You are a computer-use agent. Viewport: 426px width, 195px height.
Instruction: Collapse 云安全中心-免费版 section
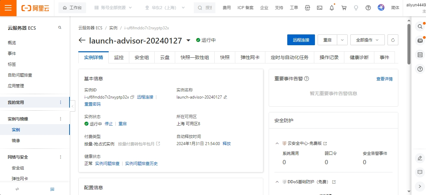tap(277, 143)
